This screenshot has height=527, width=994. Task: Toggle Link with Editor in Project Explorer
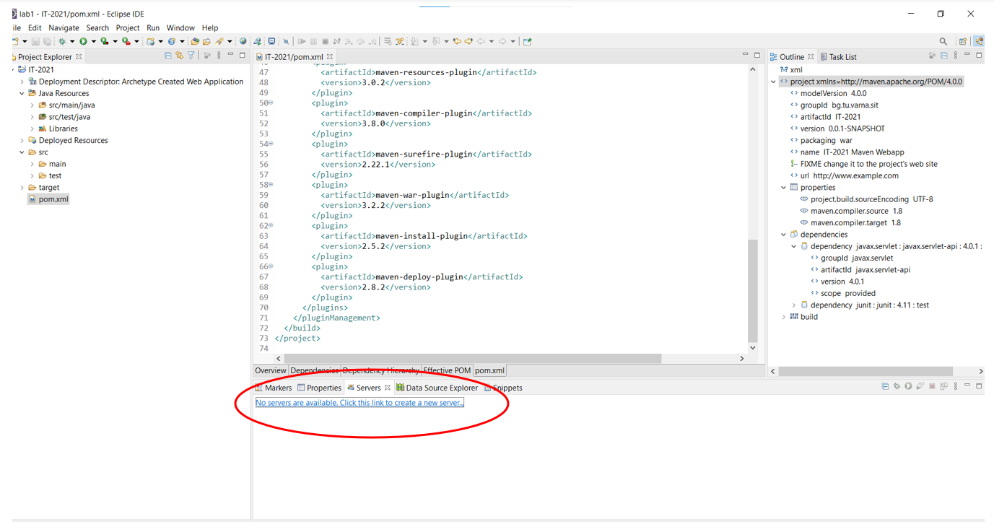pyautogui.click(x=179, y=56)
